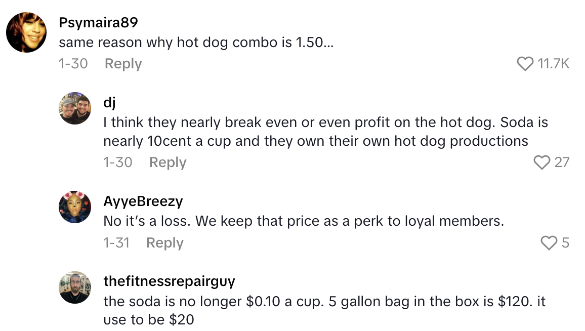Click the 1-31 date on AyyeBreezy's reply

116,243
